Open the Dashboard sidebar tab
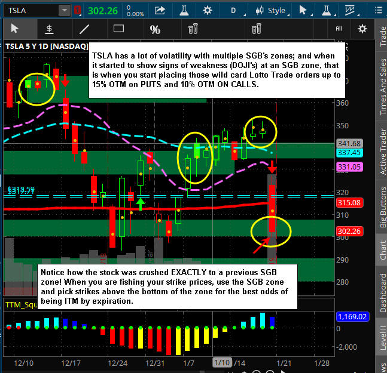The width and height of the screenshot is (387, 373). pos(382,292)
